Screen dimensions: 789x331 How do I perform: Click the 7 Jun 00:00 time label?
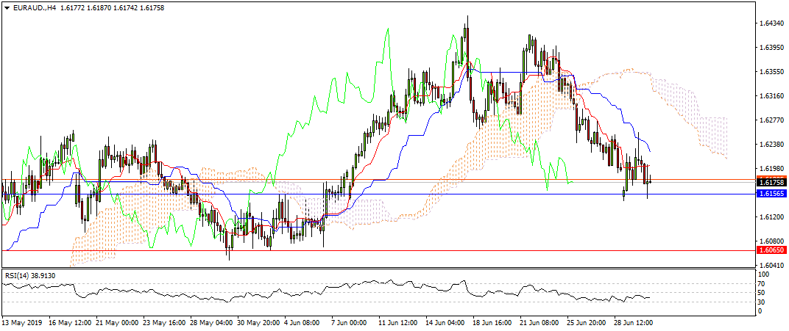[349, 321]
